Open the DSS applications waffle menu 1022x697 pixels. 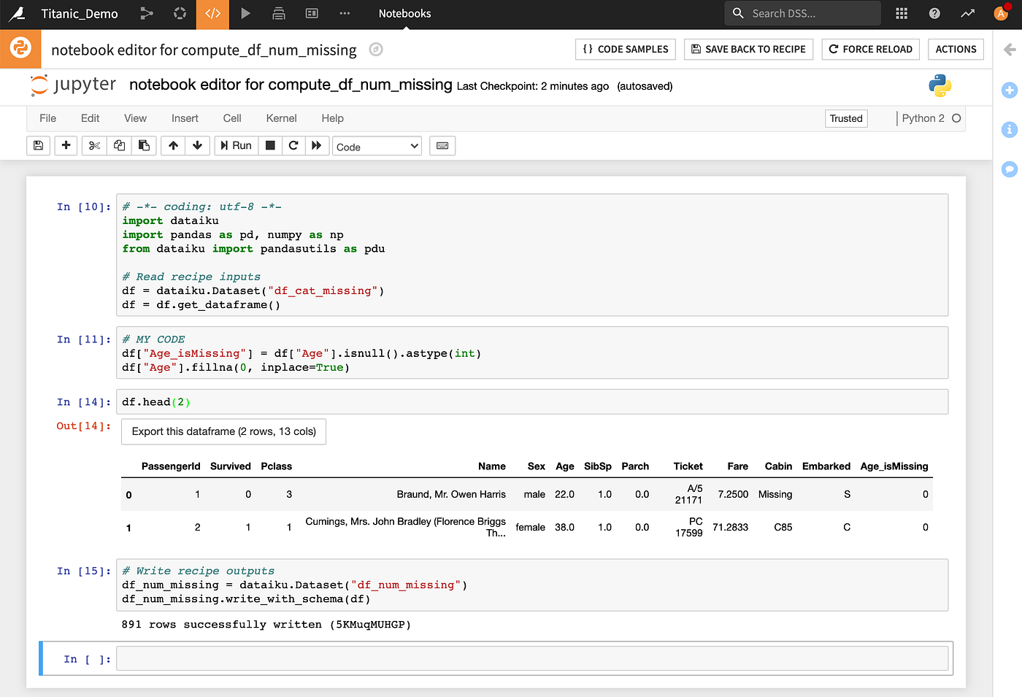(901, 13)
